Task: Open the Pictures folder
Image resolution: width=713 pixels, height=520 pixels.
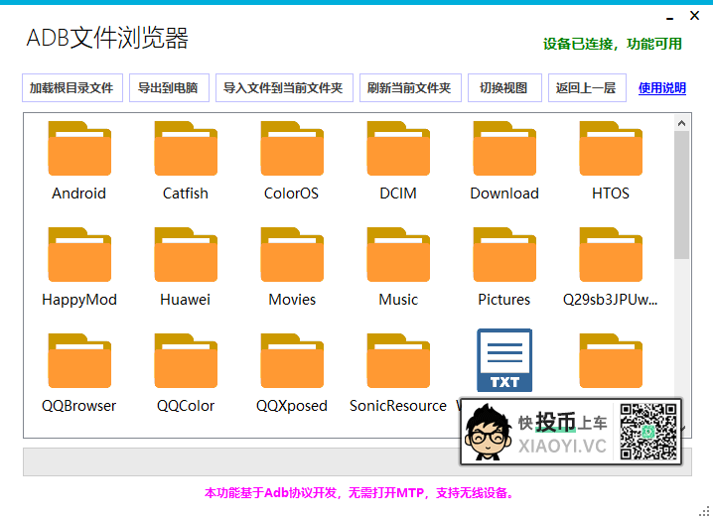Action: (504, 256)
